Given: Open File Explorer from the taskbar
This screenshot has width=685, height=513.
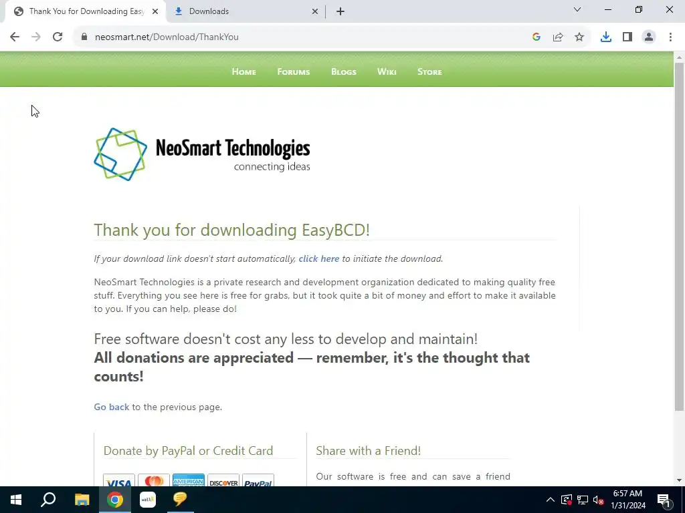Looking at the screenshot, I should (82, 500).
